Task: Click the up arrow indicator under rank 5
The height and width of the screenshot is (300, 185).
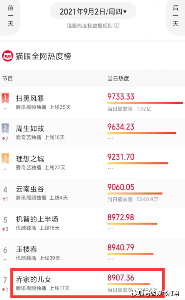Action: click(x=4, y=229)
